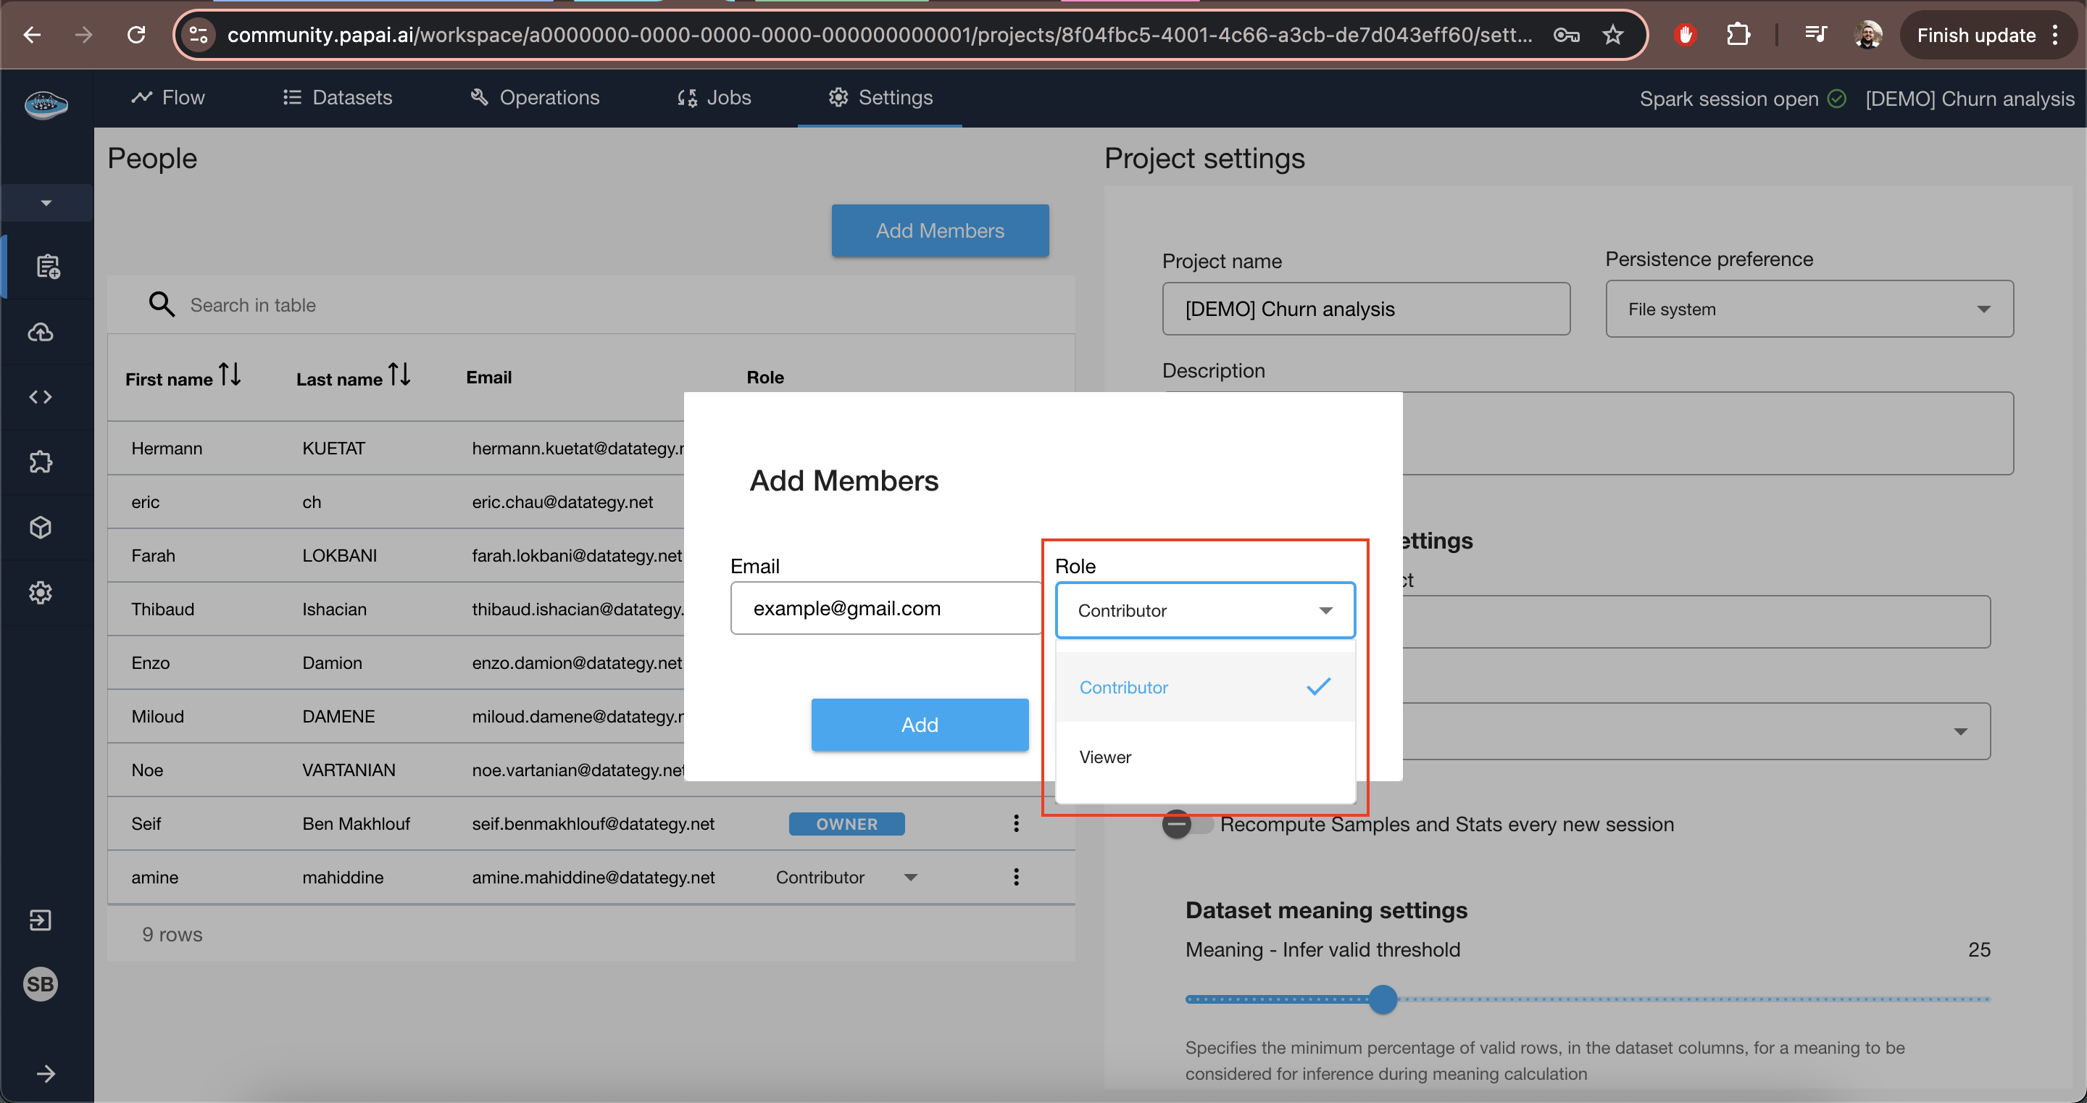Viewport: 2087px width, 1103px height.
Task: Open the cube models sidebar icon
Action: (41, 528)
